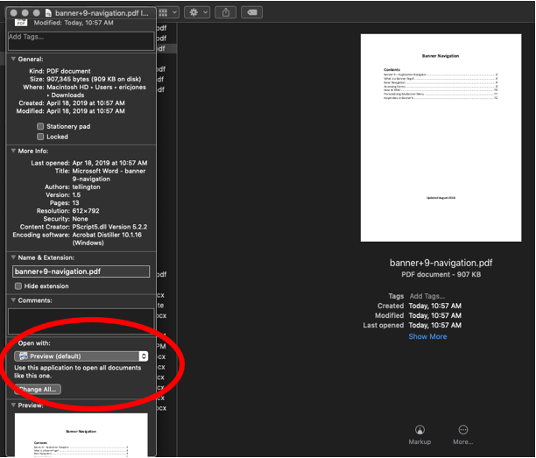Click 'PDF document - 907 KB' under file name
536x458 pixels.
[441, 274]
